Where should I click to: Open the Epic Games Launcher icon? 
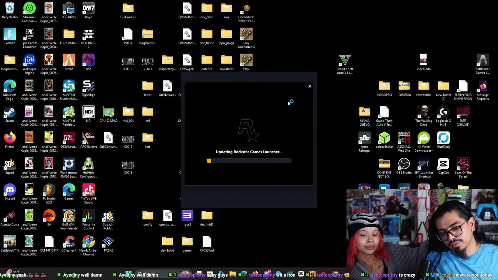click(x=29, y=38)
